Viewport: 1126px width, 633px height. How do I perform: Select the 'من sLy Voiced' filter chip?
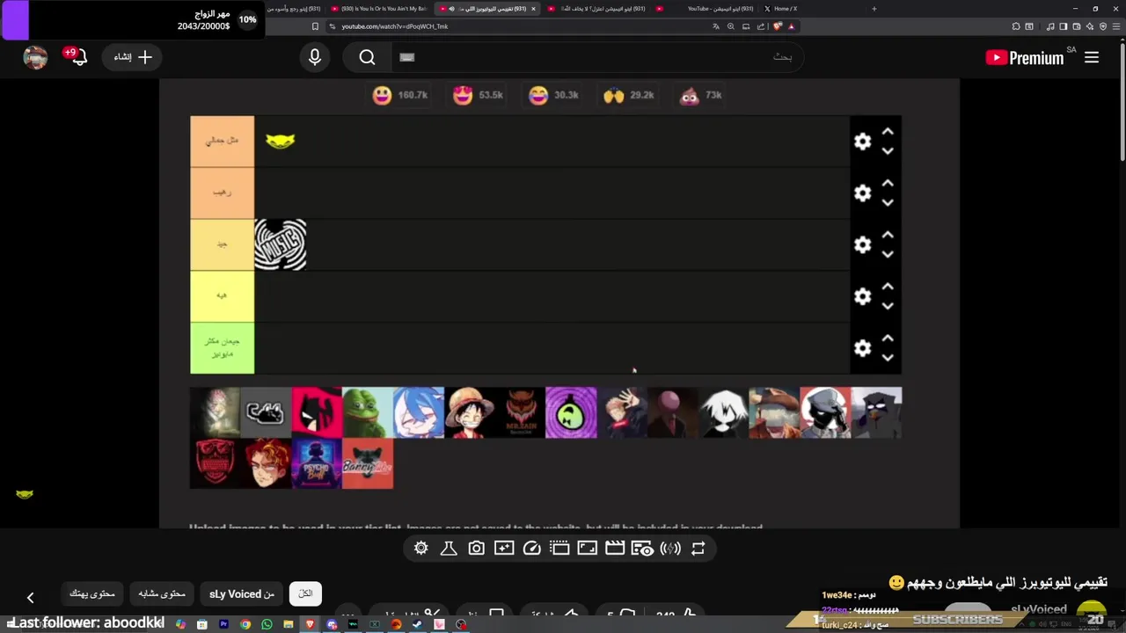pyautogui.click(x=241, y=593)
